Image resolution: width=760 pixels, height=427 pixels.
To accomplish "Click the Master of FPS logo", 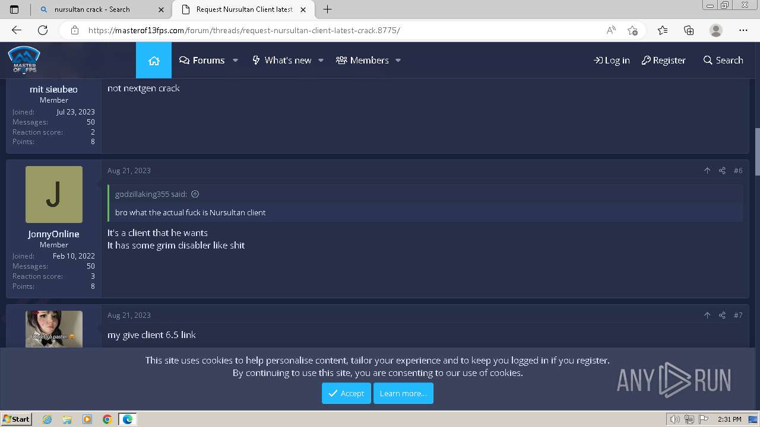I will (x=24, y=60).
